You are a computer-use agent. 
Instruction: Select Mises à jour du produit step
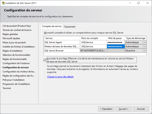tap(14, 42)
